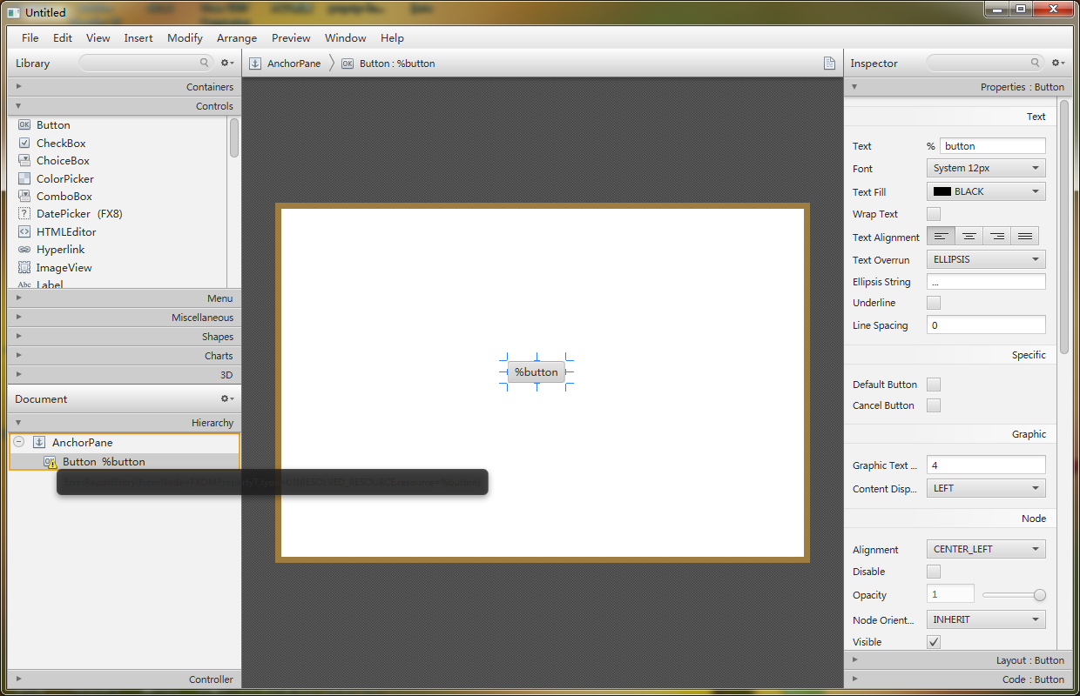The height and width of the screenshot is (696, 1080).
Task: Open the Library panel gear menu
Action: (x=226, y=63)
